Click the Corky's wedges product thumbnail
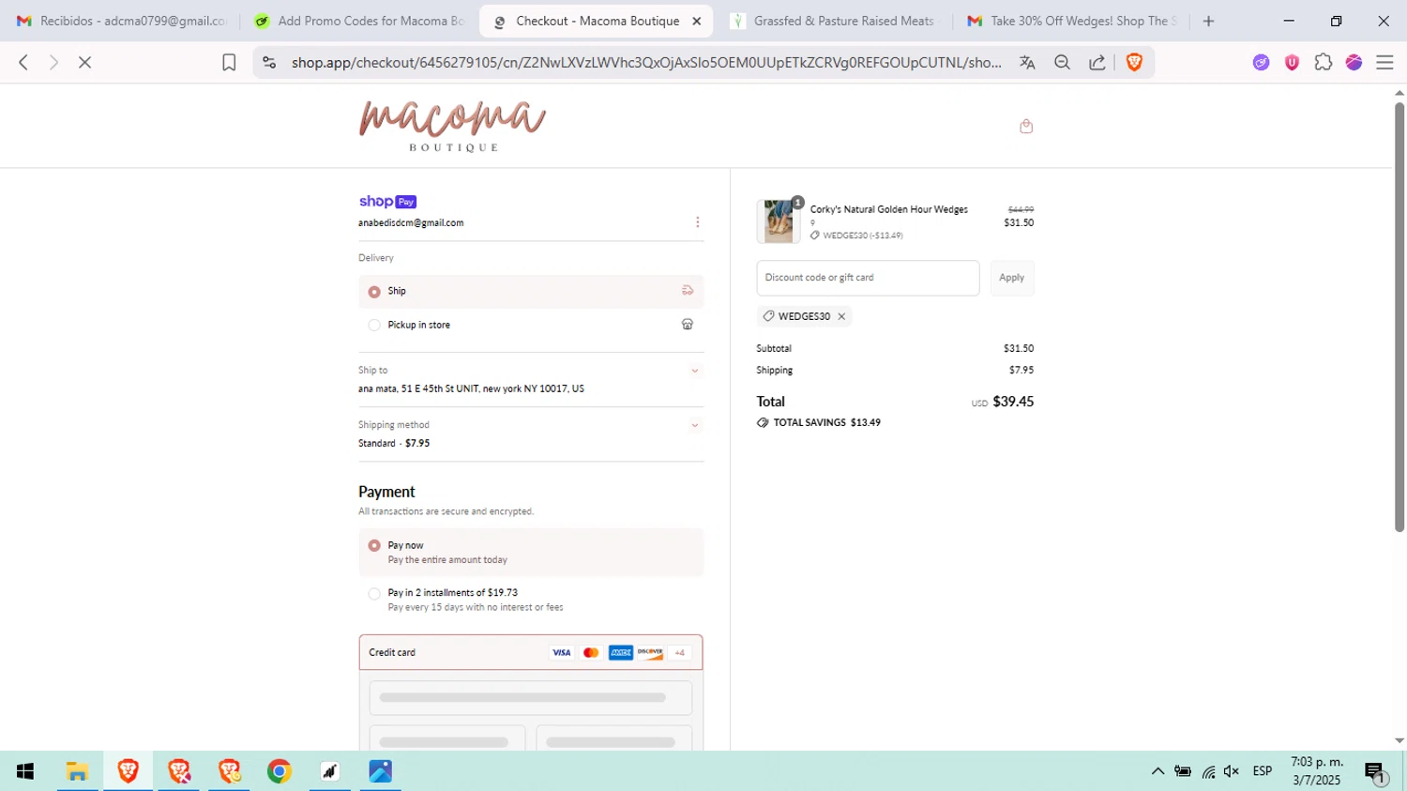The height and width of the screenshot is (791, 1407). [x=779, y=221]
